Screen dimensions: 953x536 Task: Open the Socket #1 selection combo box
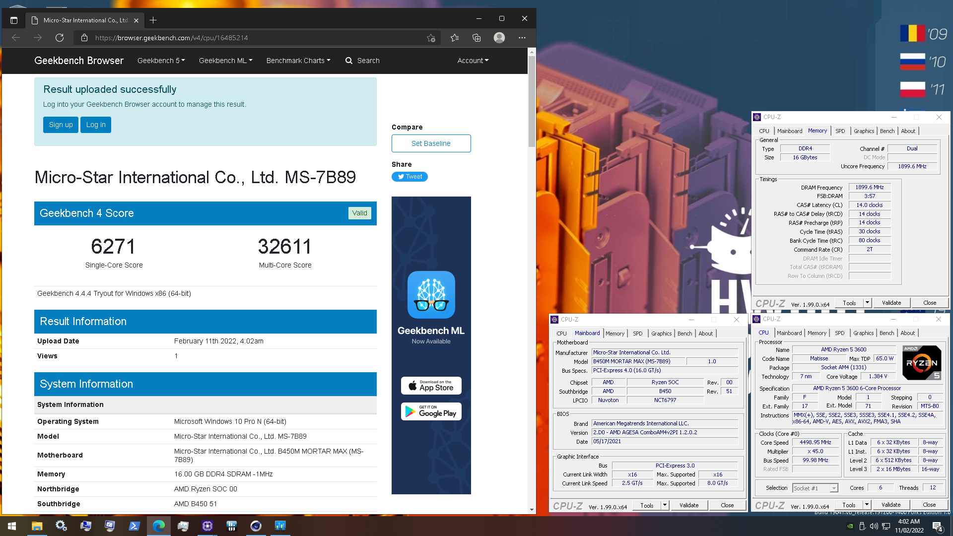coord(816,488)
